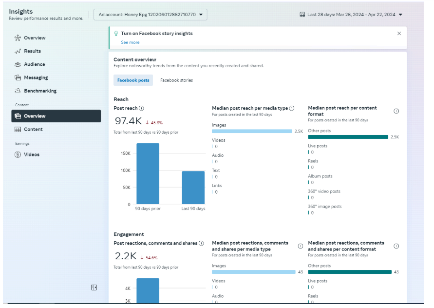Screen dimensions: 434x308
Task: Click the Overview network icon in sidebar
Action: pos(18,38)
